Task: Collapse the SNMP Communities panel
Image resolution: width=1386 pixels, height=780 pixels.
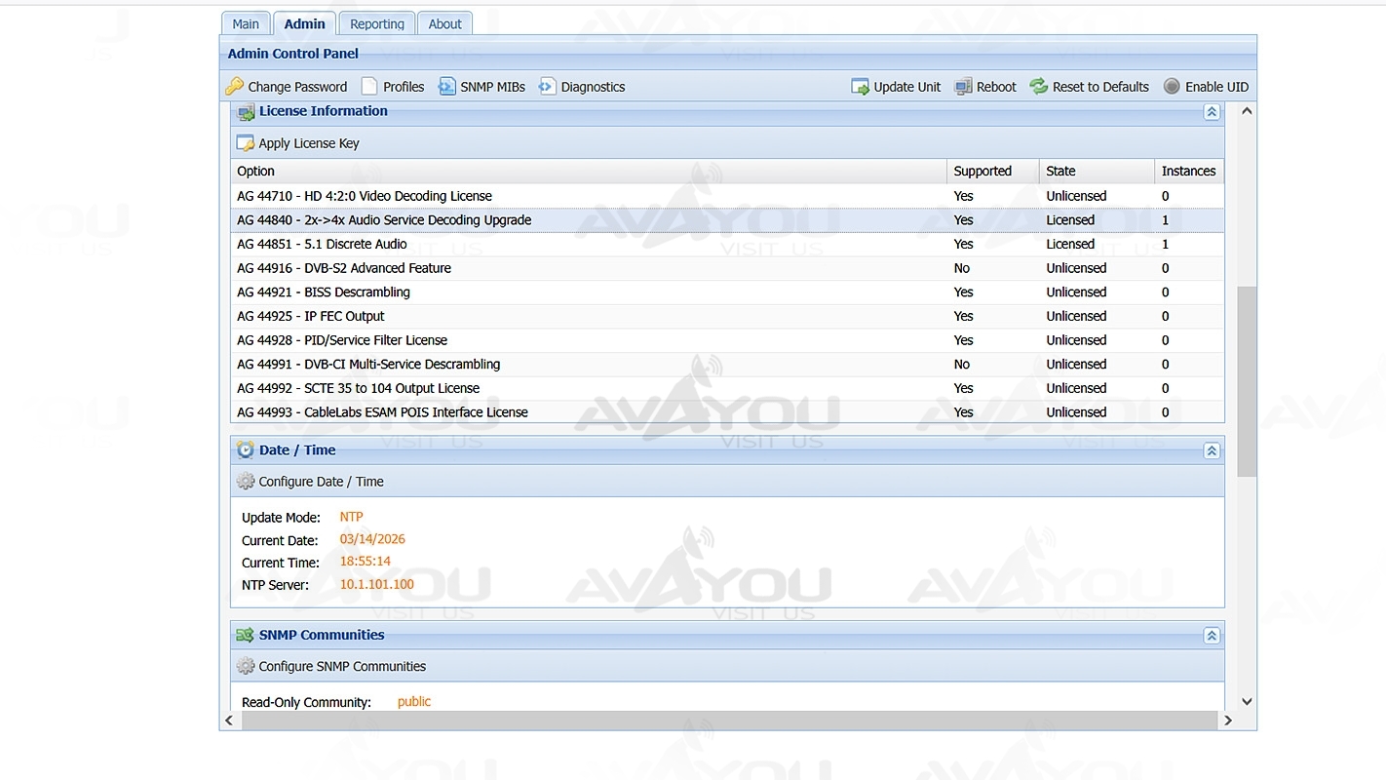Action: 1212,636
